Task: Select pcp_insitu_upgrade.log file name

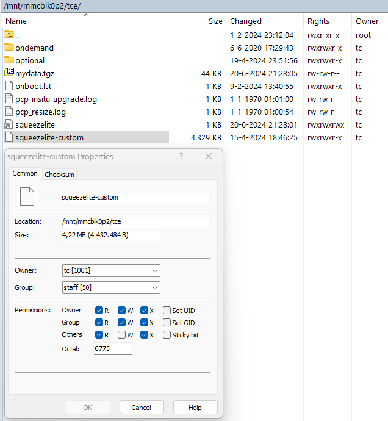Action: (56, 99)
